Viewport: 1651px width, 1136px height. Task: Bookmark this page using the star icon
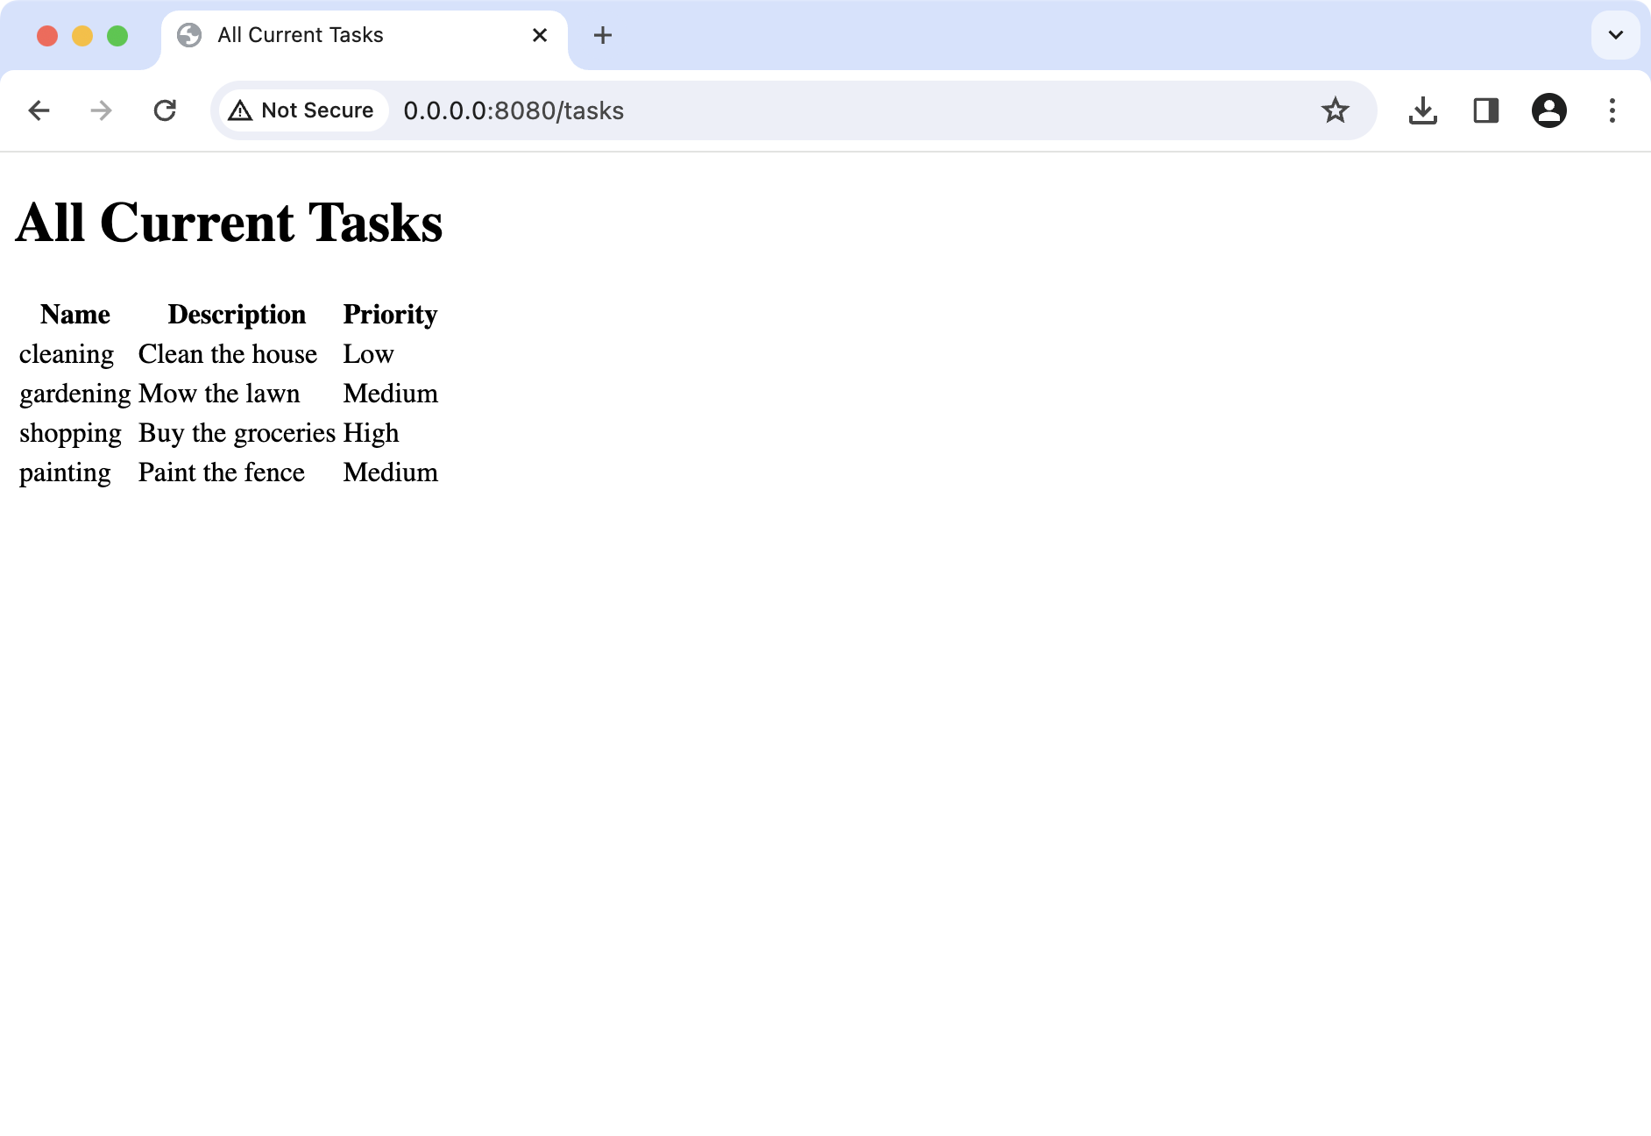coord(1335,110)
